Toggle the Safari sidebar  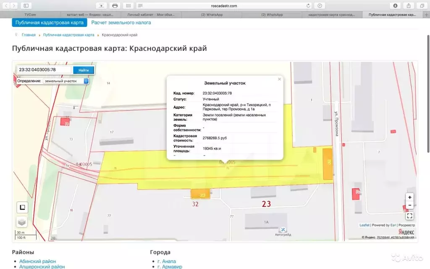(x=26, y=5)
